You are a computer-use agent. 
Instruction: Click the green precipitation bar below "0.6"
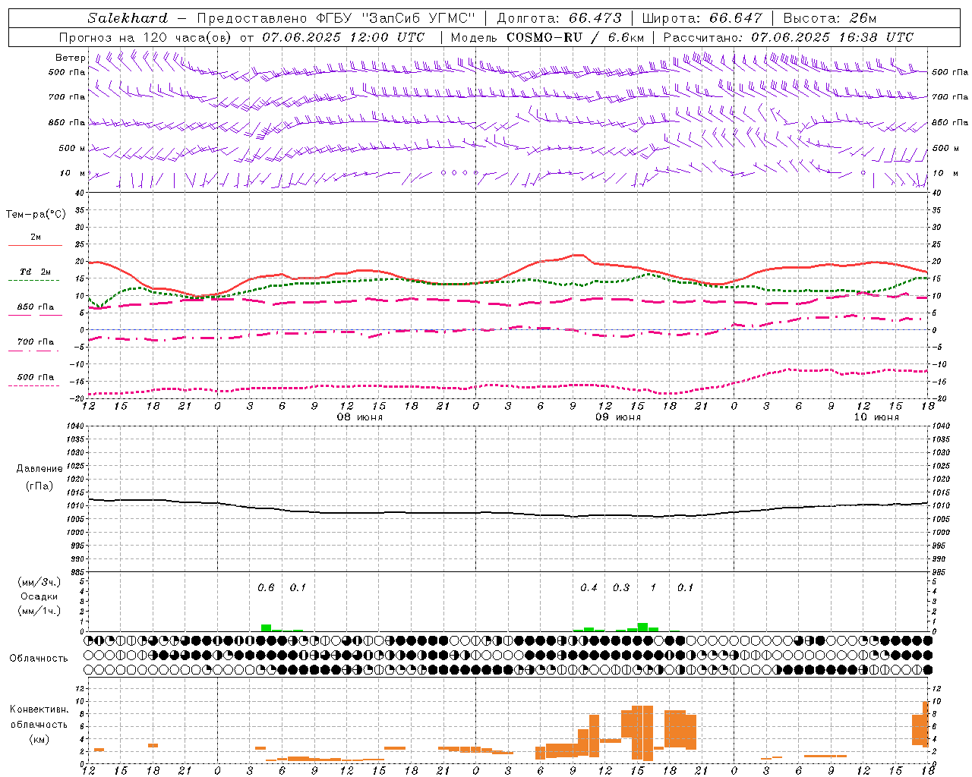click(266, 628)
